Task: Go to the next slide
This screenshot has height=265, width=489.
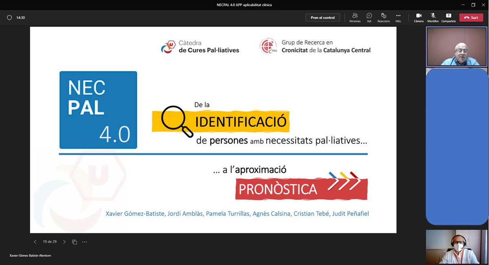Action: tap(64, 242)
